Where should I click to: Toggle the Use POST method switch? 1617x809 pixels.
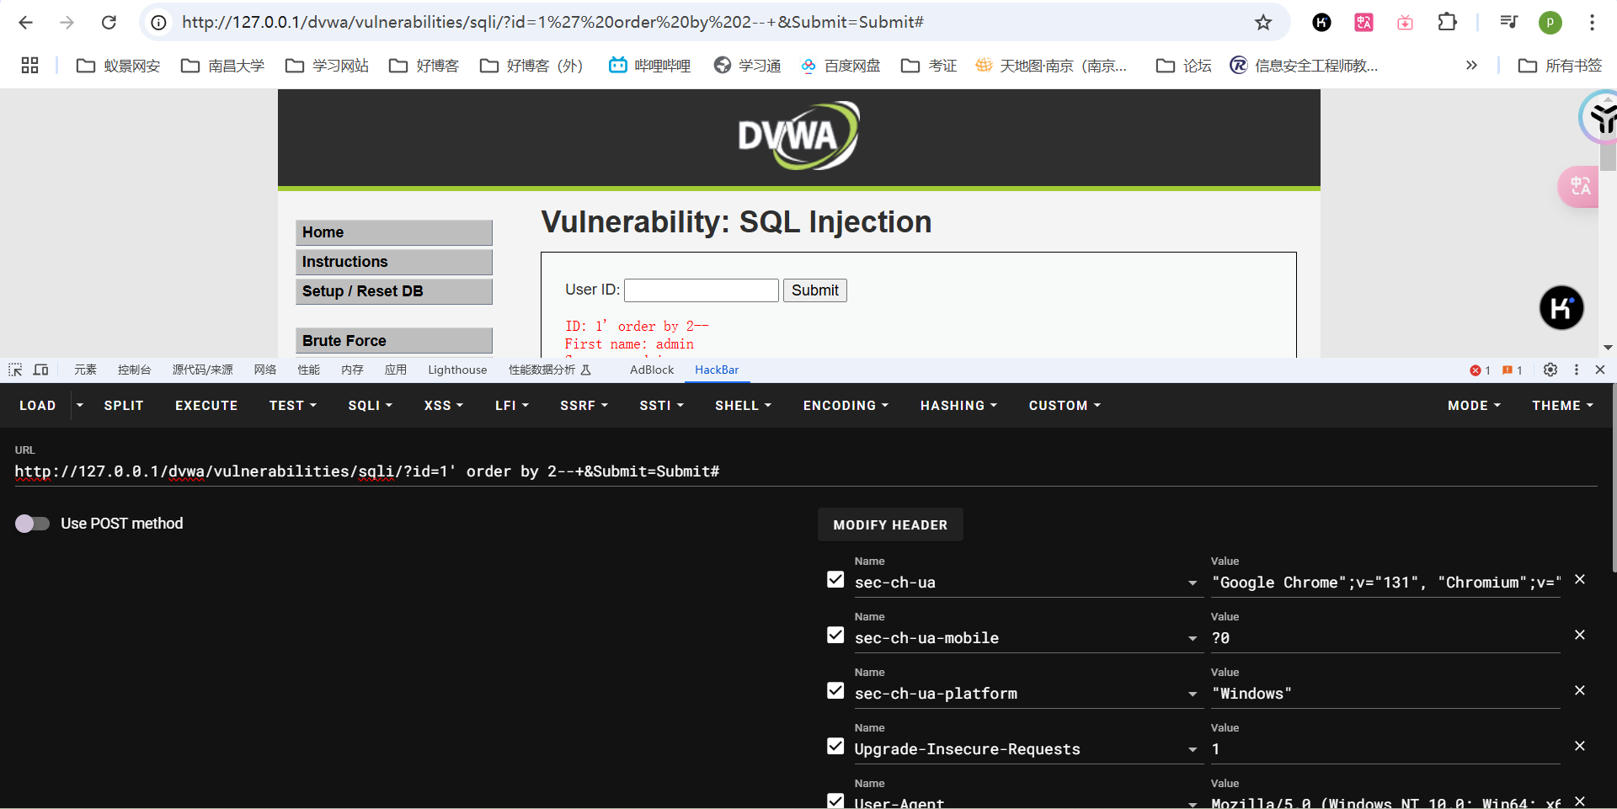click(x=32, y=524)
